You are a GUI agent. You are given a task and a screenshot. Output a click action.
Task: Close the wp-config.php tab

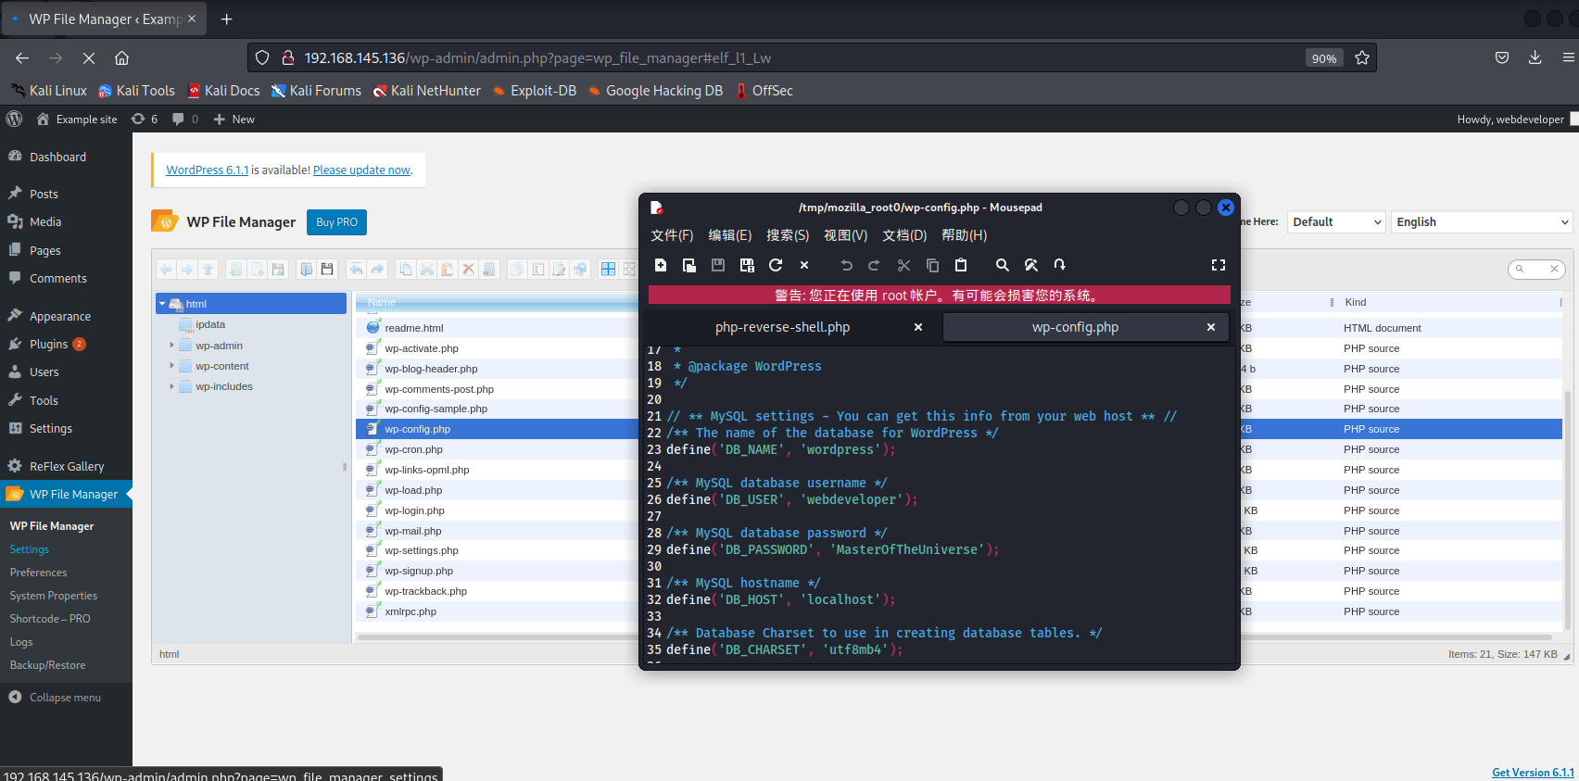(1210, 327)
